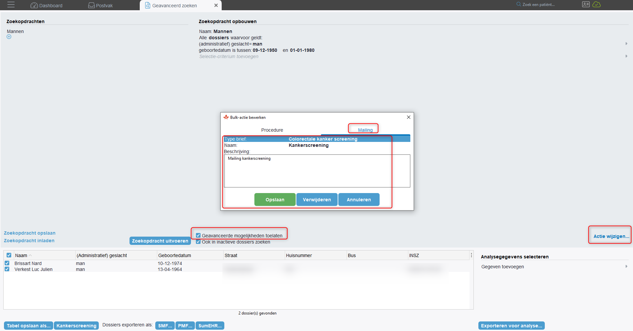633x331 pixels.
Task: Click the Gegeven toevoegen entry
Action: (x=503, y=267)
